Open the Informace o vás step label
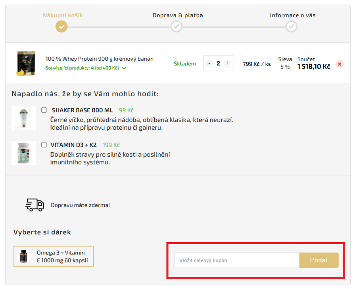The height and width of the screenshot is (289, 357). pos(293,15)
